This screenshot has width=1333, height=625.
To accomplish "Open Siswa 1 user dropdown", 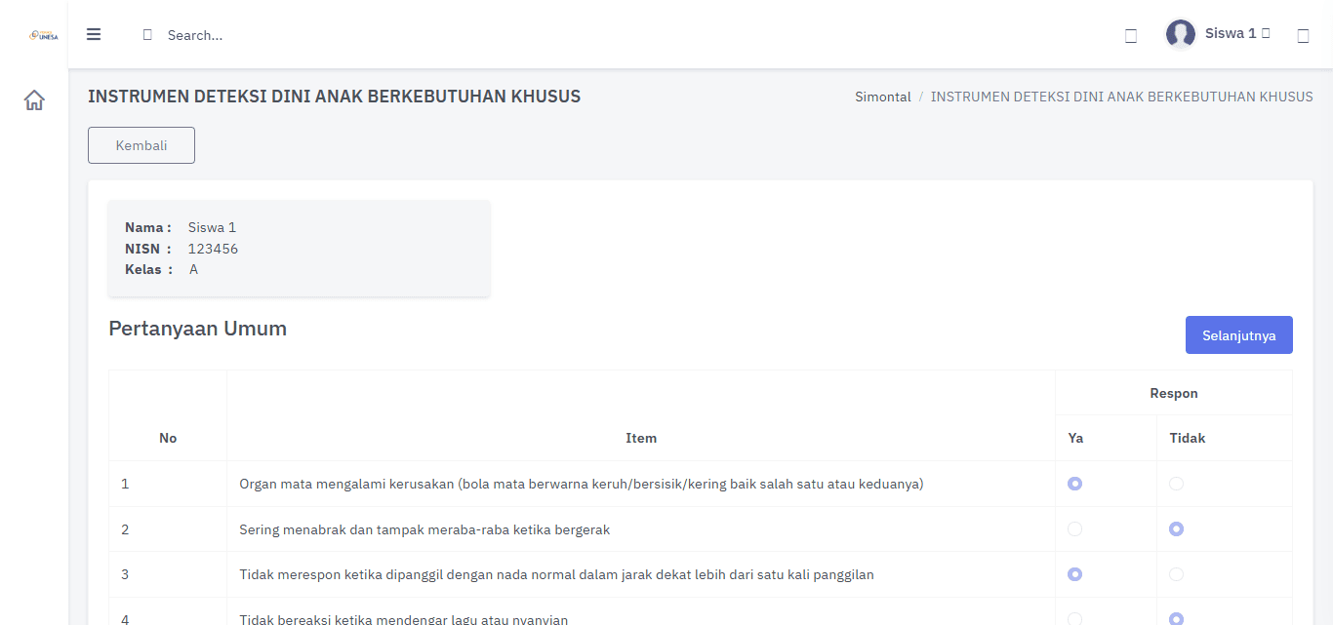I will pyautogui.click(x=1219, y=34).
